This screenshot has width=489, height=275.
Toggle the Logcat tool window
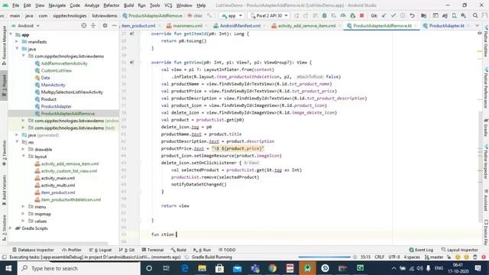pyautogui.click(x=100, y=250)
